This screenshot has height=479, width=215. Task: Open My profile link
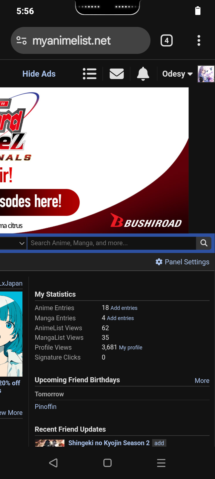pyautogui.click(x=130, y=348)
